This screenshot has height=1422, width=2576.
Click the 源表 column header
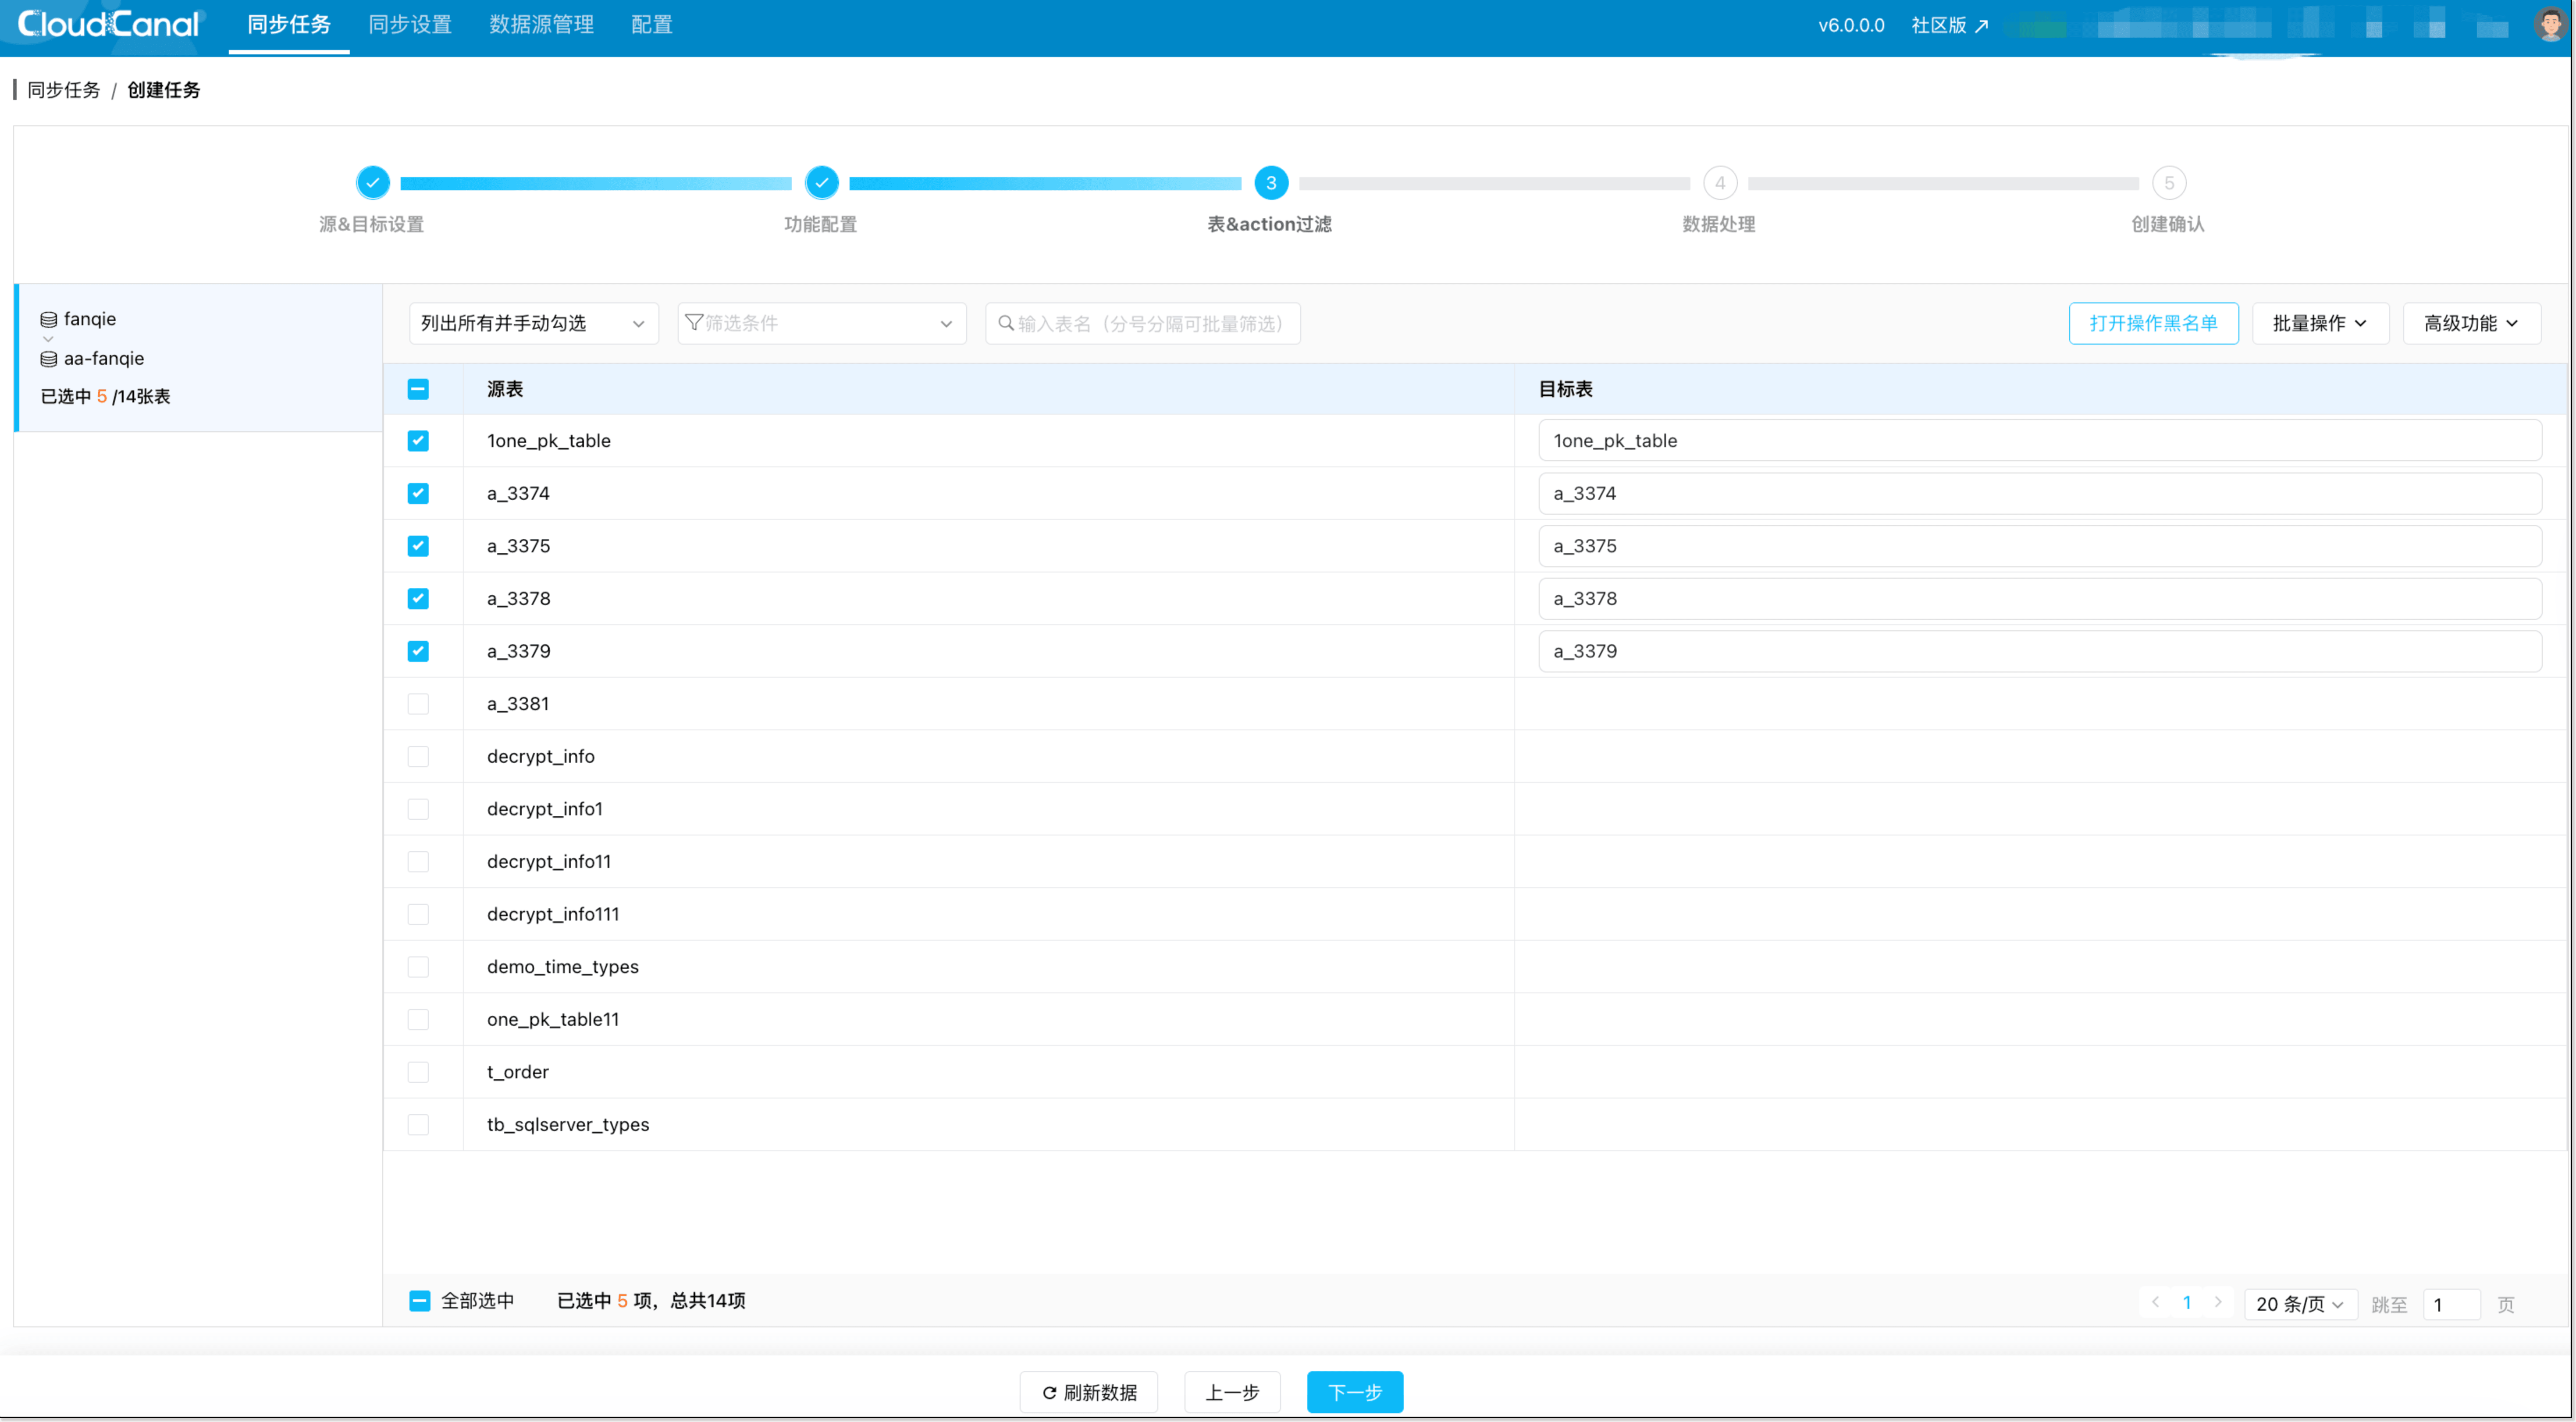point(505,389)
